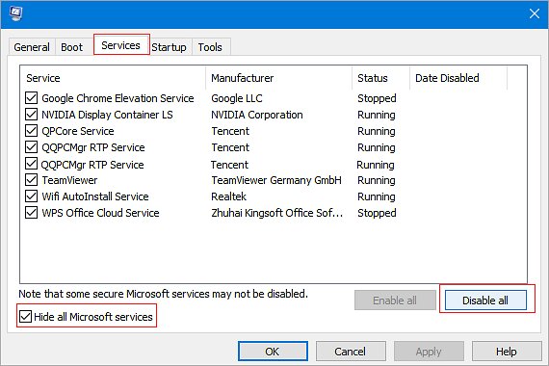Select the Google LLC manufacturer cell
The height and width of the screenshot is (366, 549).
tap(237, 98)
